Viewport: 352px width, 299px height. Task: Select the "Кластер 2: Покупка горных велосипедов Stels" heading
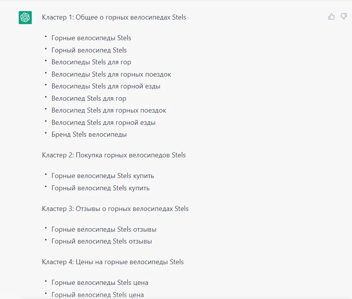(114, 155)
